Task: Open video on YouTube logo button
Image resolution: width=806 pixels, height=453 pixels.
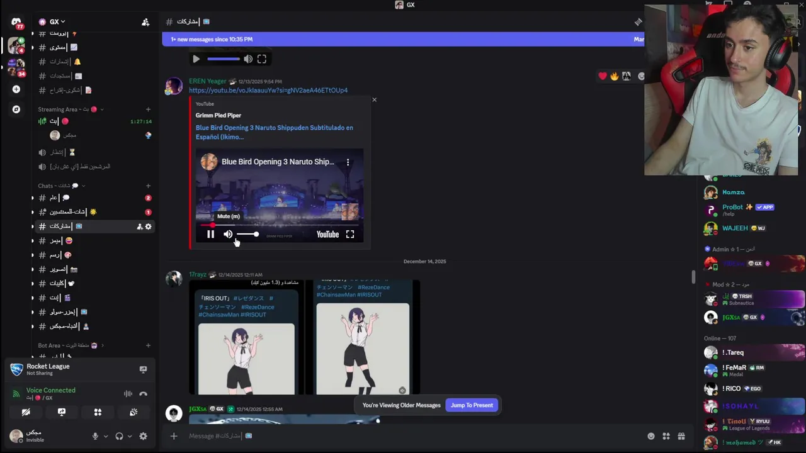Action: (x=327, y=234)
